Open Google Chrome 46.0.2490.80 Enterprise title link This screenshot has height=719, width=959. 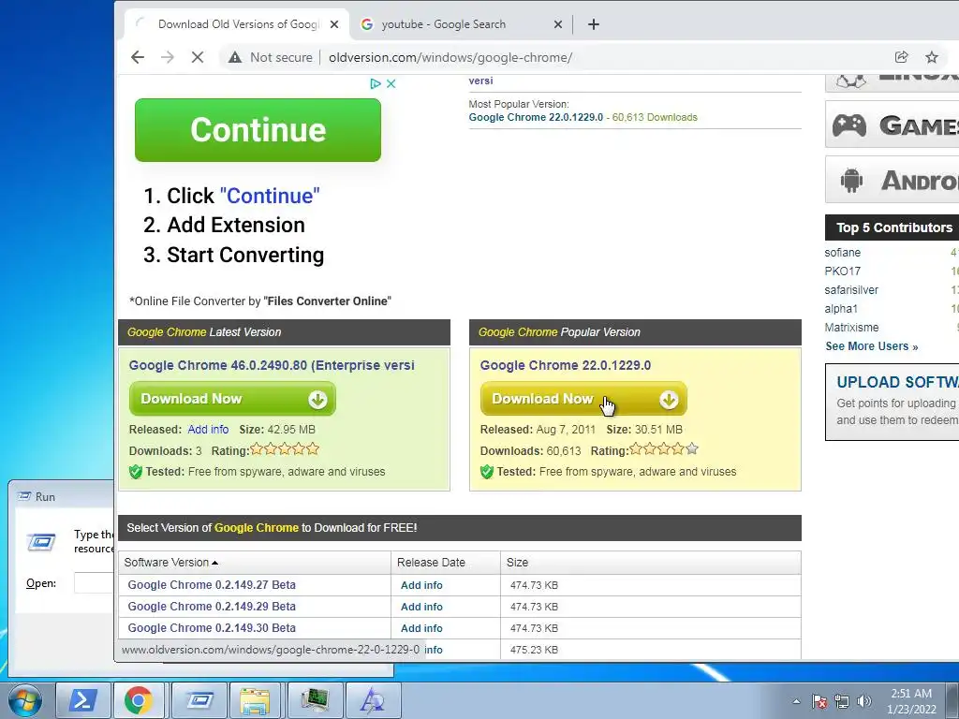click(272, 366)
